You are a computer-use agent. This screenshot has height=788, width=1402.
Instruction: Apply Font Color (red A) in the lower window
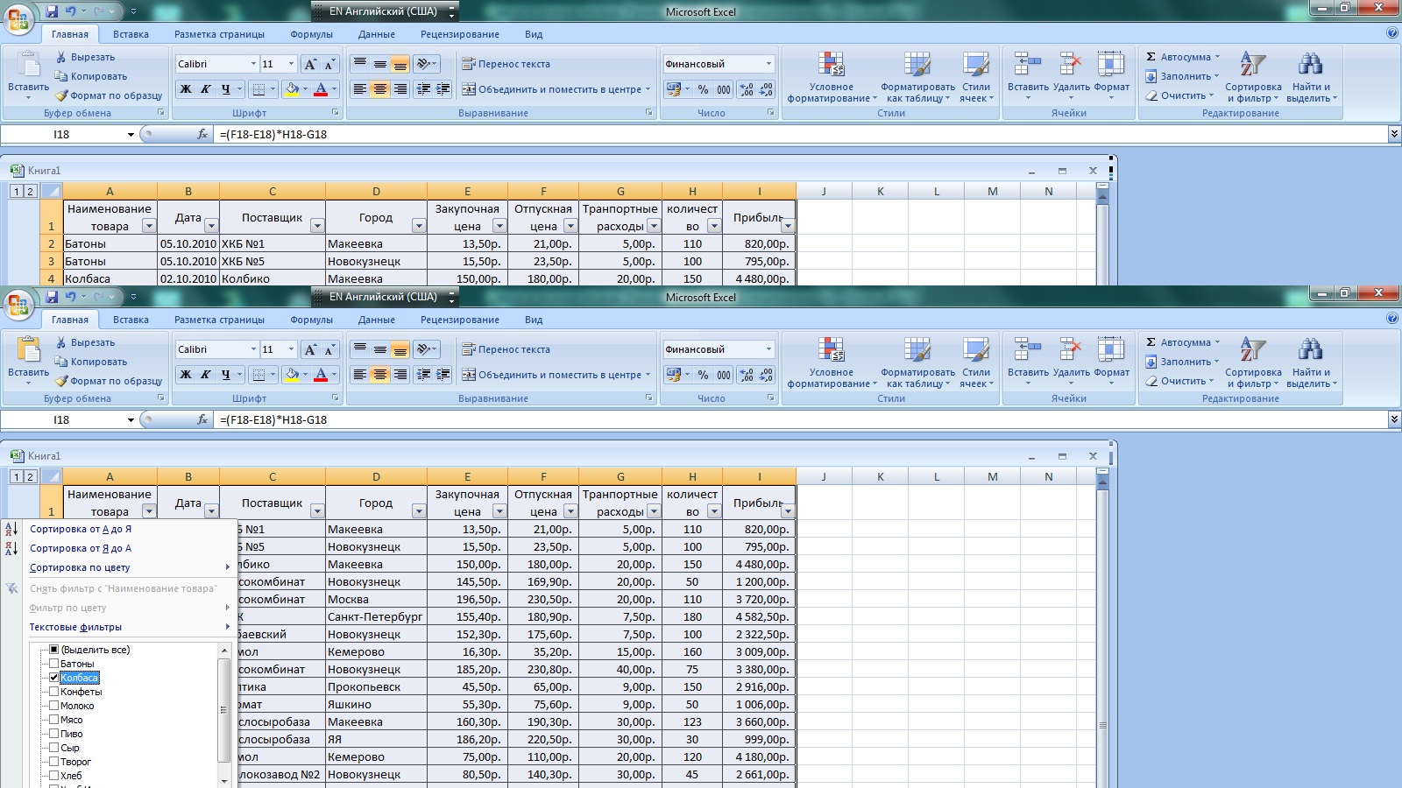(x=321, y=375)
